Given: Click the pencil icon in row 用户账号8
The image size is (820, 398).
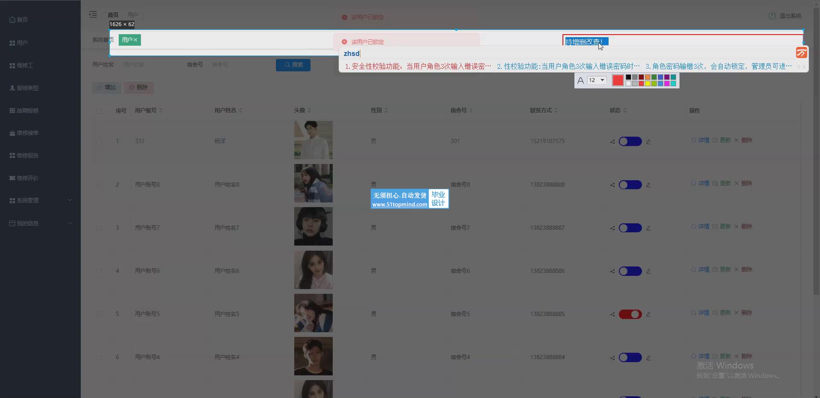Looking at the screenshot, I should pos(648,185).
